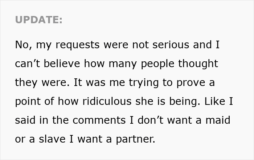Click the word 'people' in second line
The width and height of the screenshot is (254, 160).
[157, 64]
